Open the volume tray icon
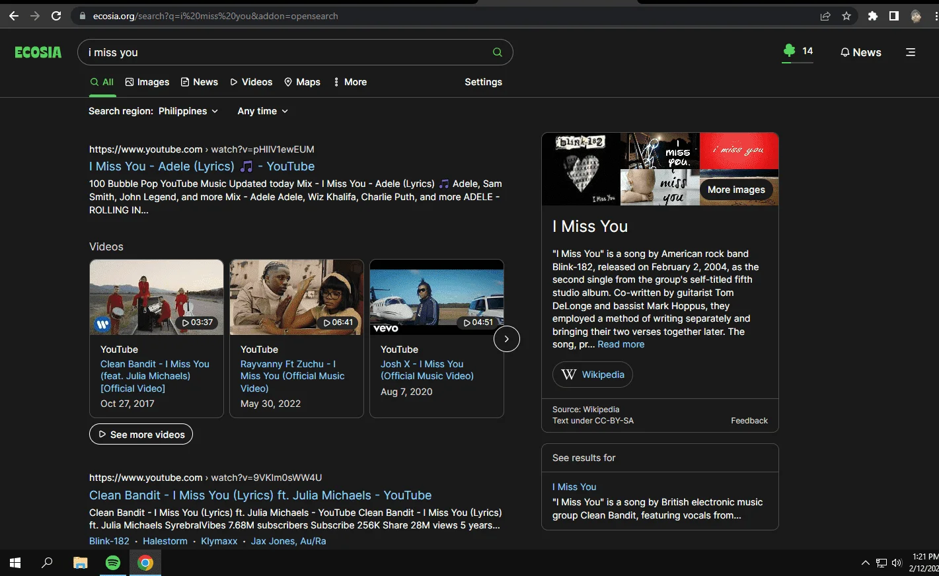The height and width of the screenshot is (576, 939). (x=897, y=563)
